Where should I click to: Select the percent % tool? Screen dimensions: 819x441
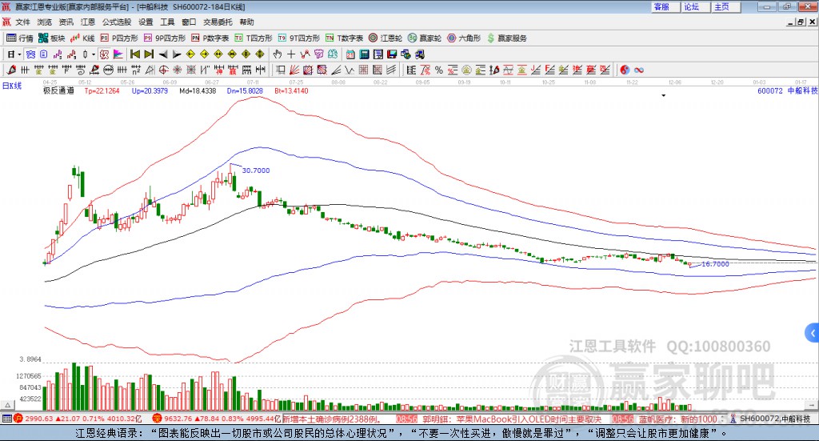tap(439, 70)
